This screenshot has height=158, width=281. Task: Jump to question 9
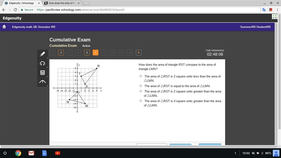[x=121, y=52]
